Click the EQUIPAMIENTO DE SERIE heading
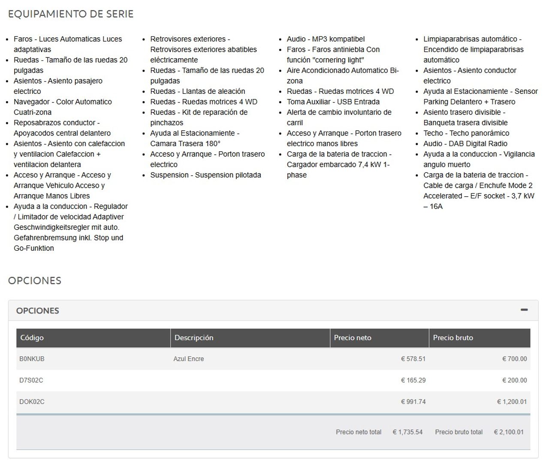Viewport: 549px width, 465px height. (71, 14)
